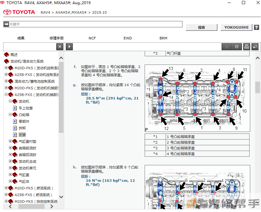Click the 气缸盖衬垫 book icon
The width and height of the screenshot is (261, 212).
pyautogui.click(x=15, y=141)
